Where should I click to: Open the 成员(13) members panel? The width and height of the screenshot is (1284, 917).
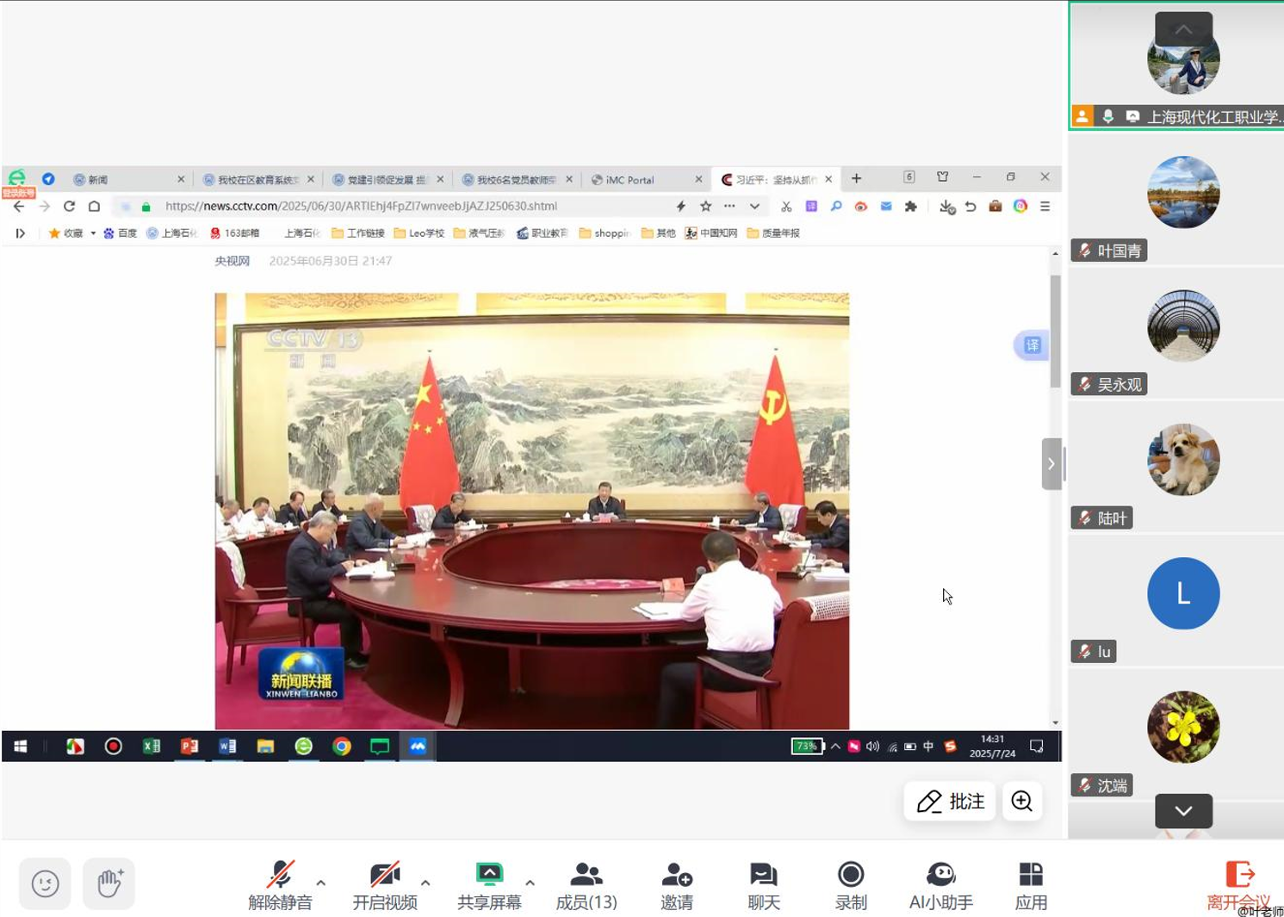586,885
